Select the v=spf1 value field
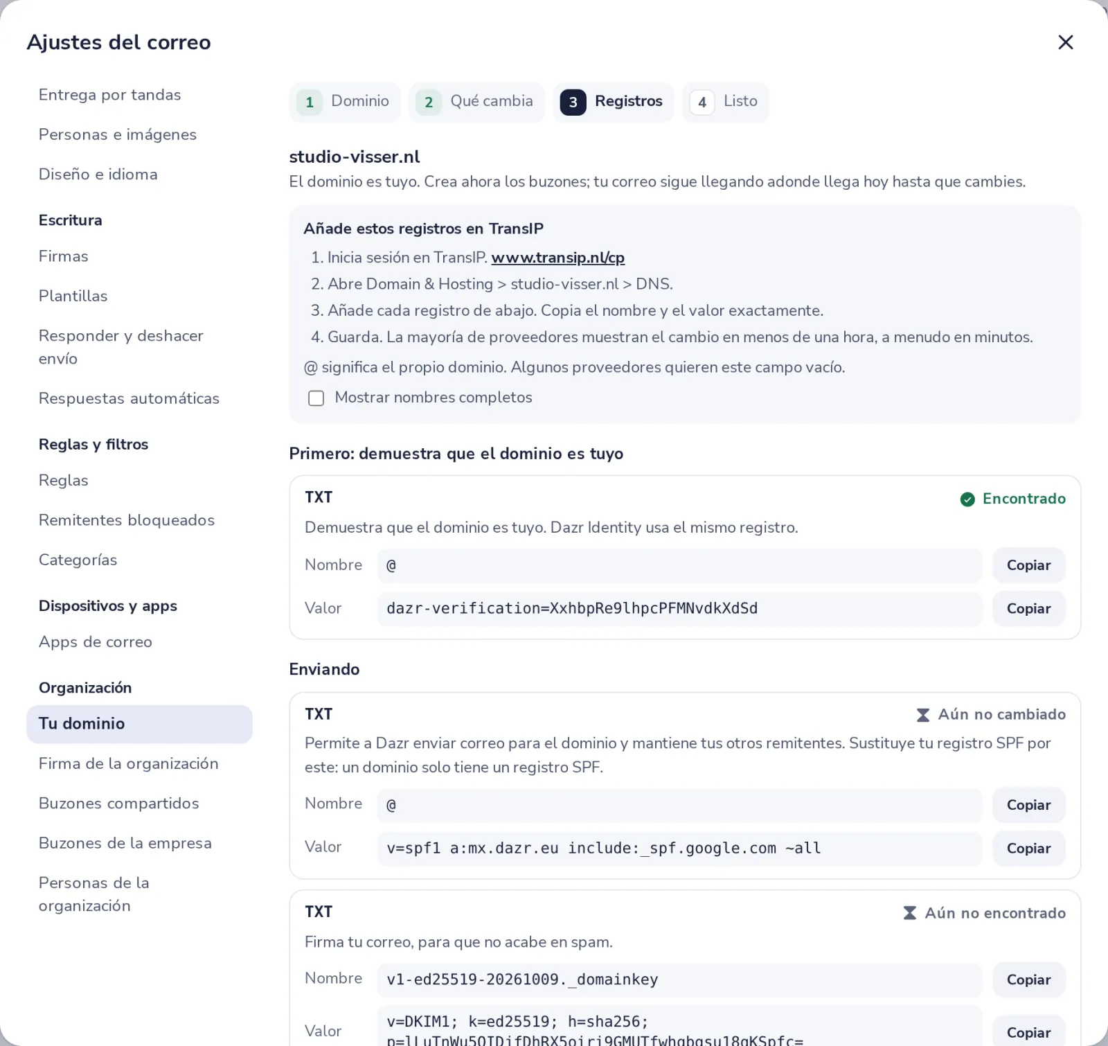This screenshot has width=1108, height=1046. pyautogui.click(x=679, y=848)
